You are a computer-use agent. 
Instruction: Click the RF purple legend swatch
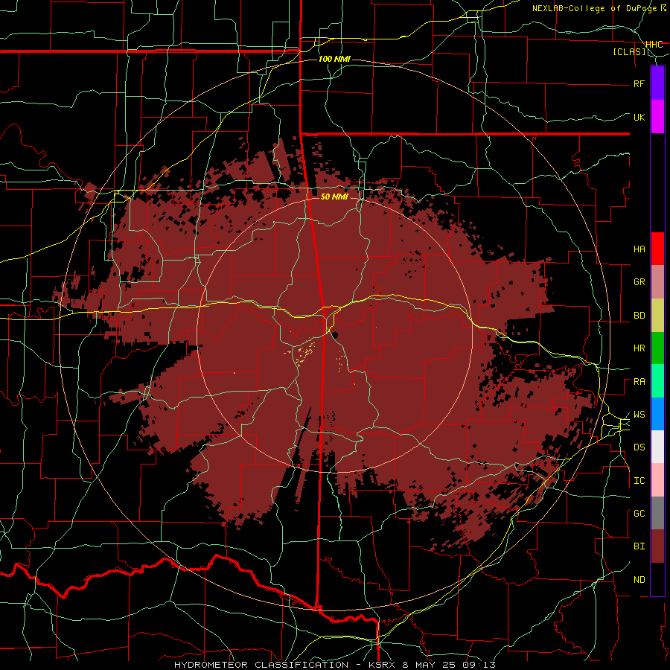pyautogui.click(x=657, y=83)
